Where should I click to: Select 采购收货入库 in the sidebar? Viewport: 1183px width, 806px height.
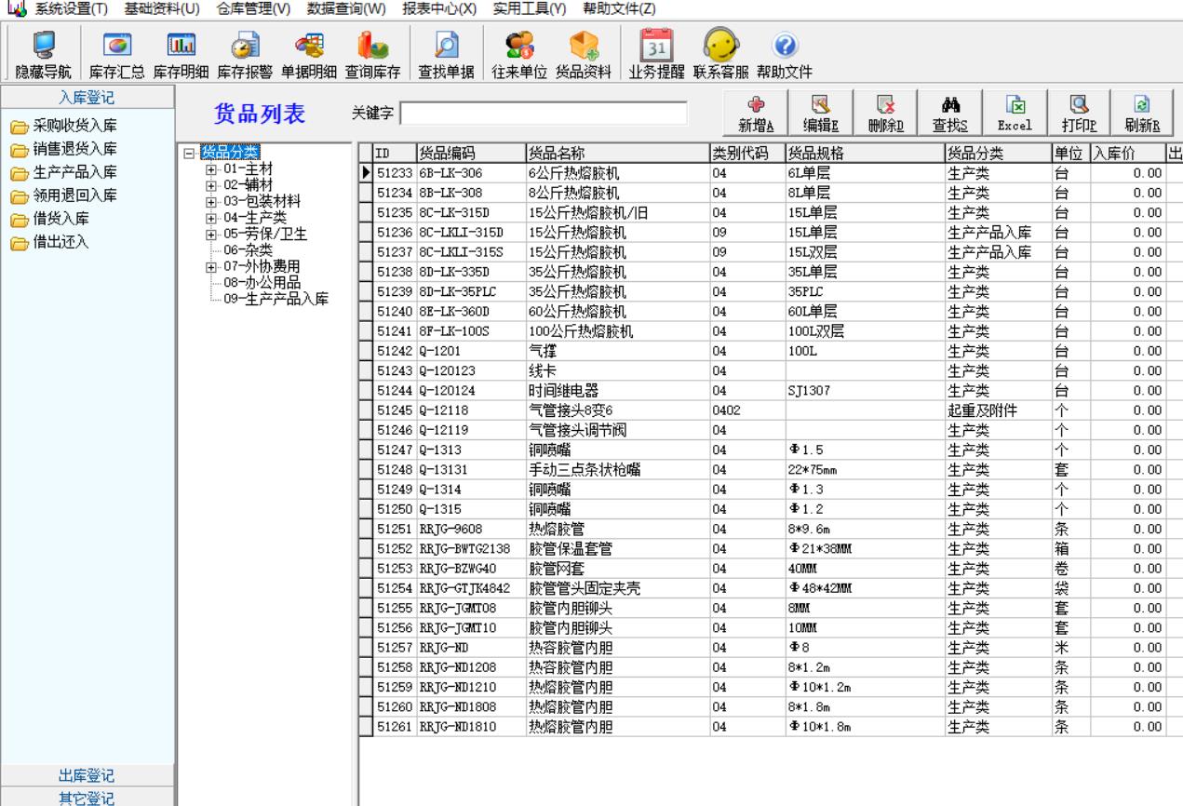pyautogui.click(x=74, y=126)
